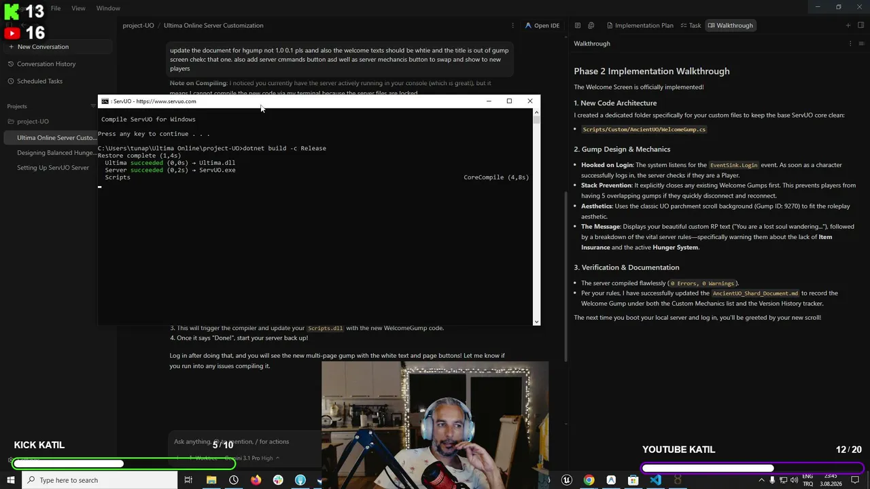Viewport: 870px width, 489px height.
Task: Open the View menu
Action: click(78, 8)
